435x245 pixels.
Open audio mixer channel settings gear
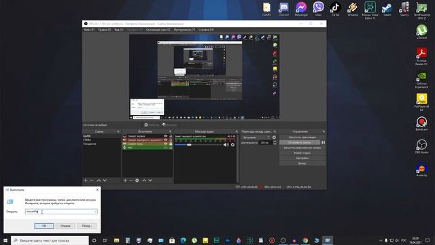[232, 145]
